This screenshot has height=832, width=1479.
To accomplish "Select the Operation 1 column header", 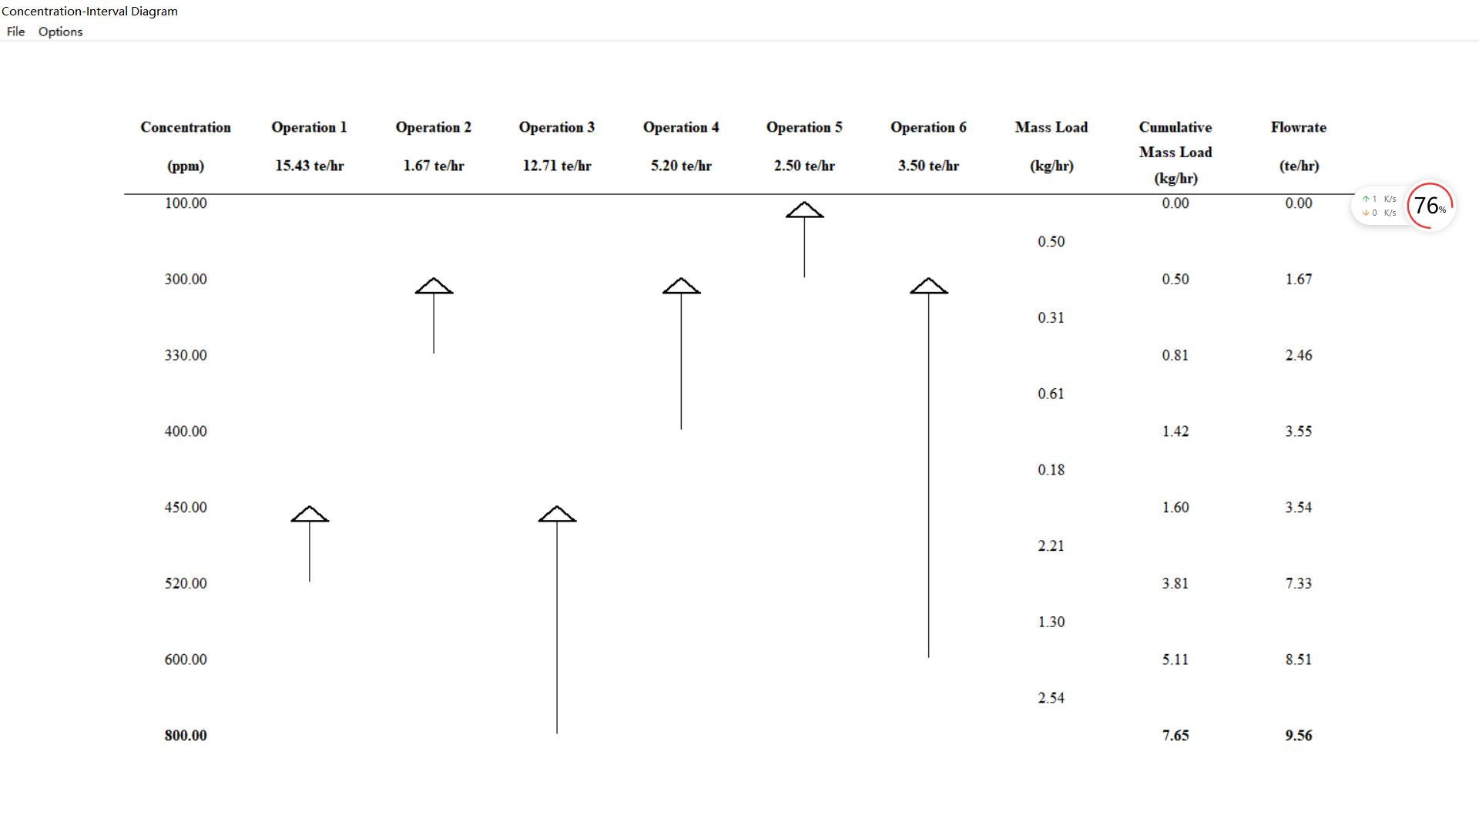I will point(309,127).
